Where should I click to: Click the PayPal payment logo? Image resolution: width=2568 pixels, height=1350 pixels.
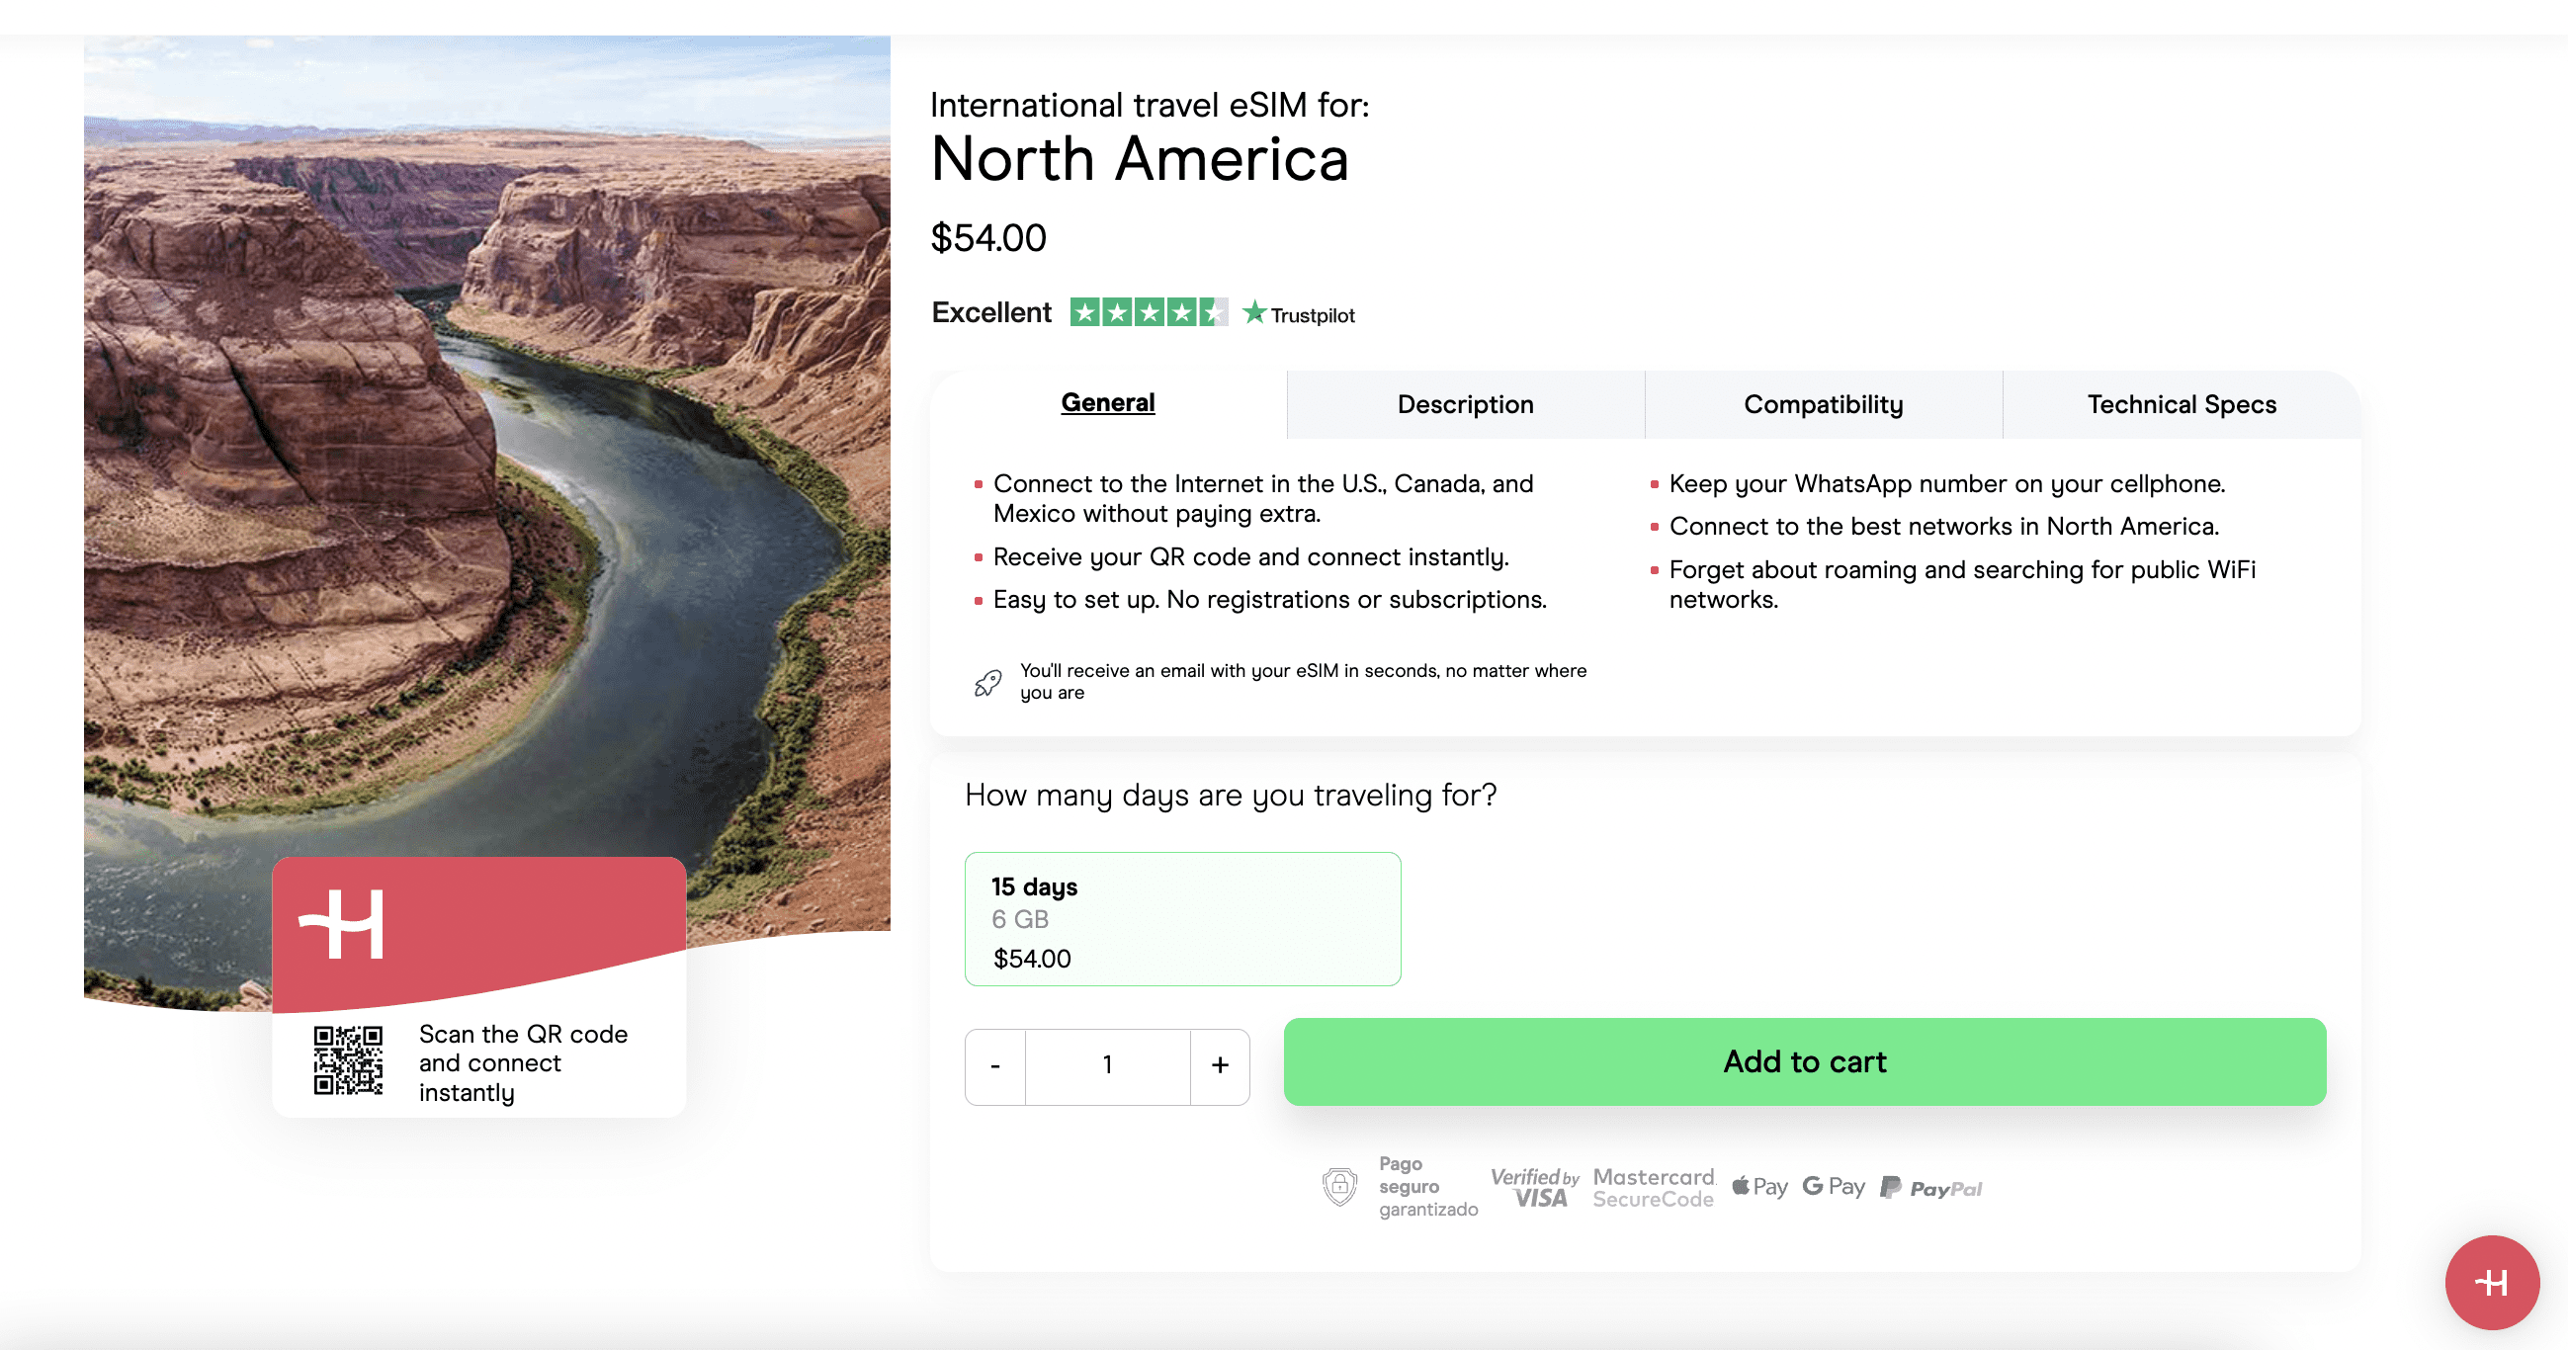coord(1931,1188)
